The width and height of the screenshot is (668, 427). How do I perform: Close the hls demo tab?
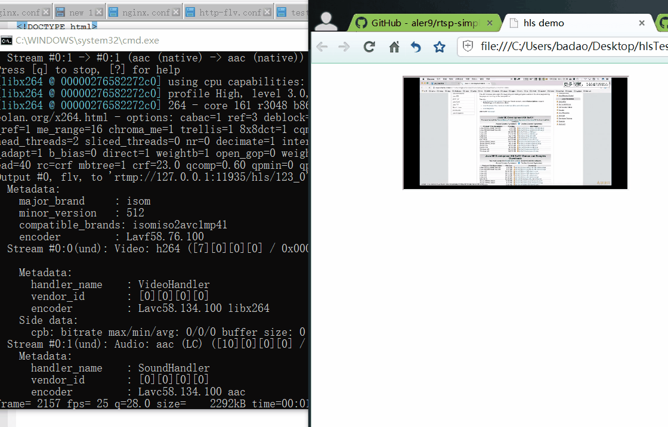[x=642, y=23]
